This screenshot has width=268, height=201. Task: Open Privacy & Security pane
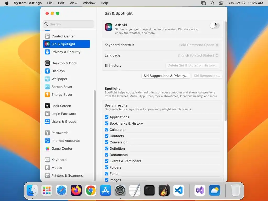point(66,52)
